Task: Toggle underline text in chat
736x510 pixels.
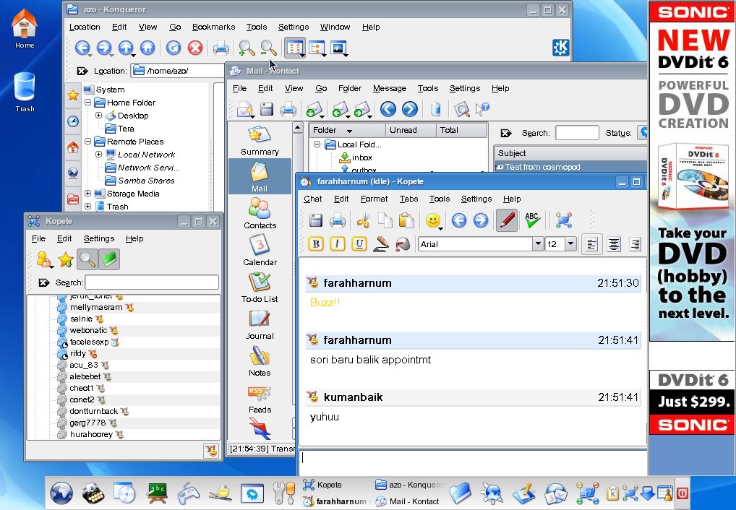Action: [x=359, y=244]
